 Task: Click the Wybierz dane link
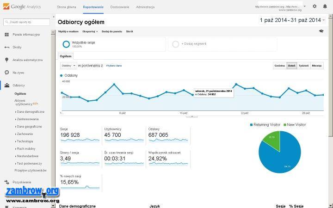pos(114,66)
